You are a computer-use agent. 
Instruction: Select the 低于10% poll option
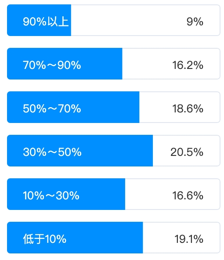114,238
